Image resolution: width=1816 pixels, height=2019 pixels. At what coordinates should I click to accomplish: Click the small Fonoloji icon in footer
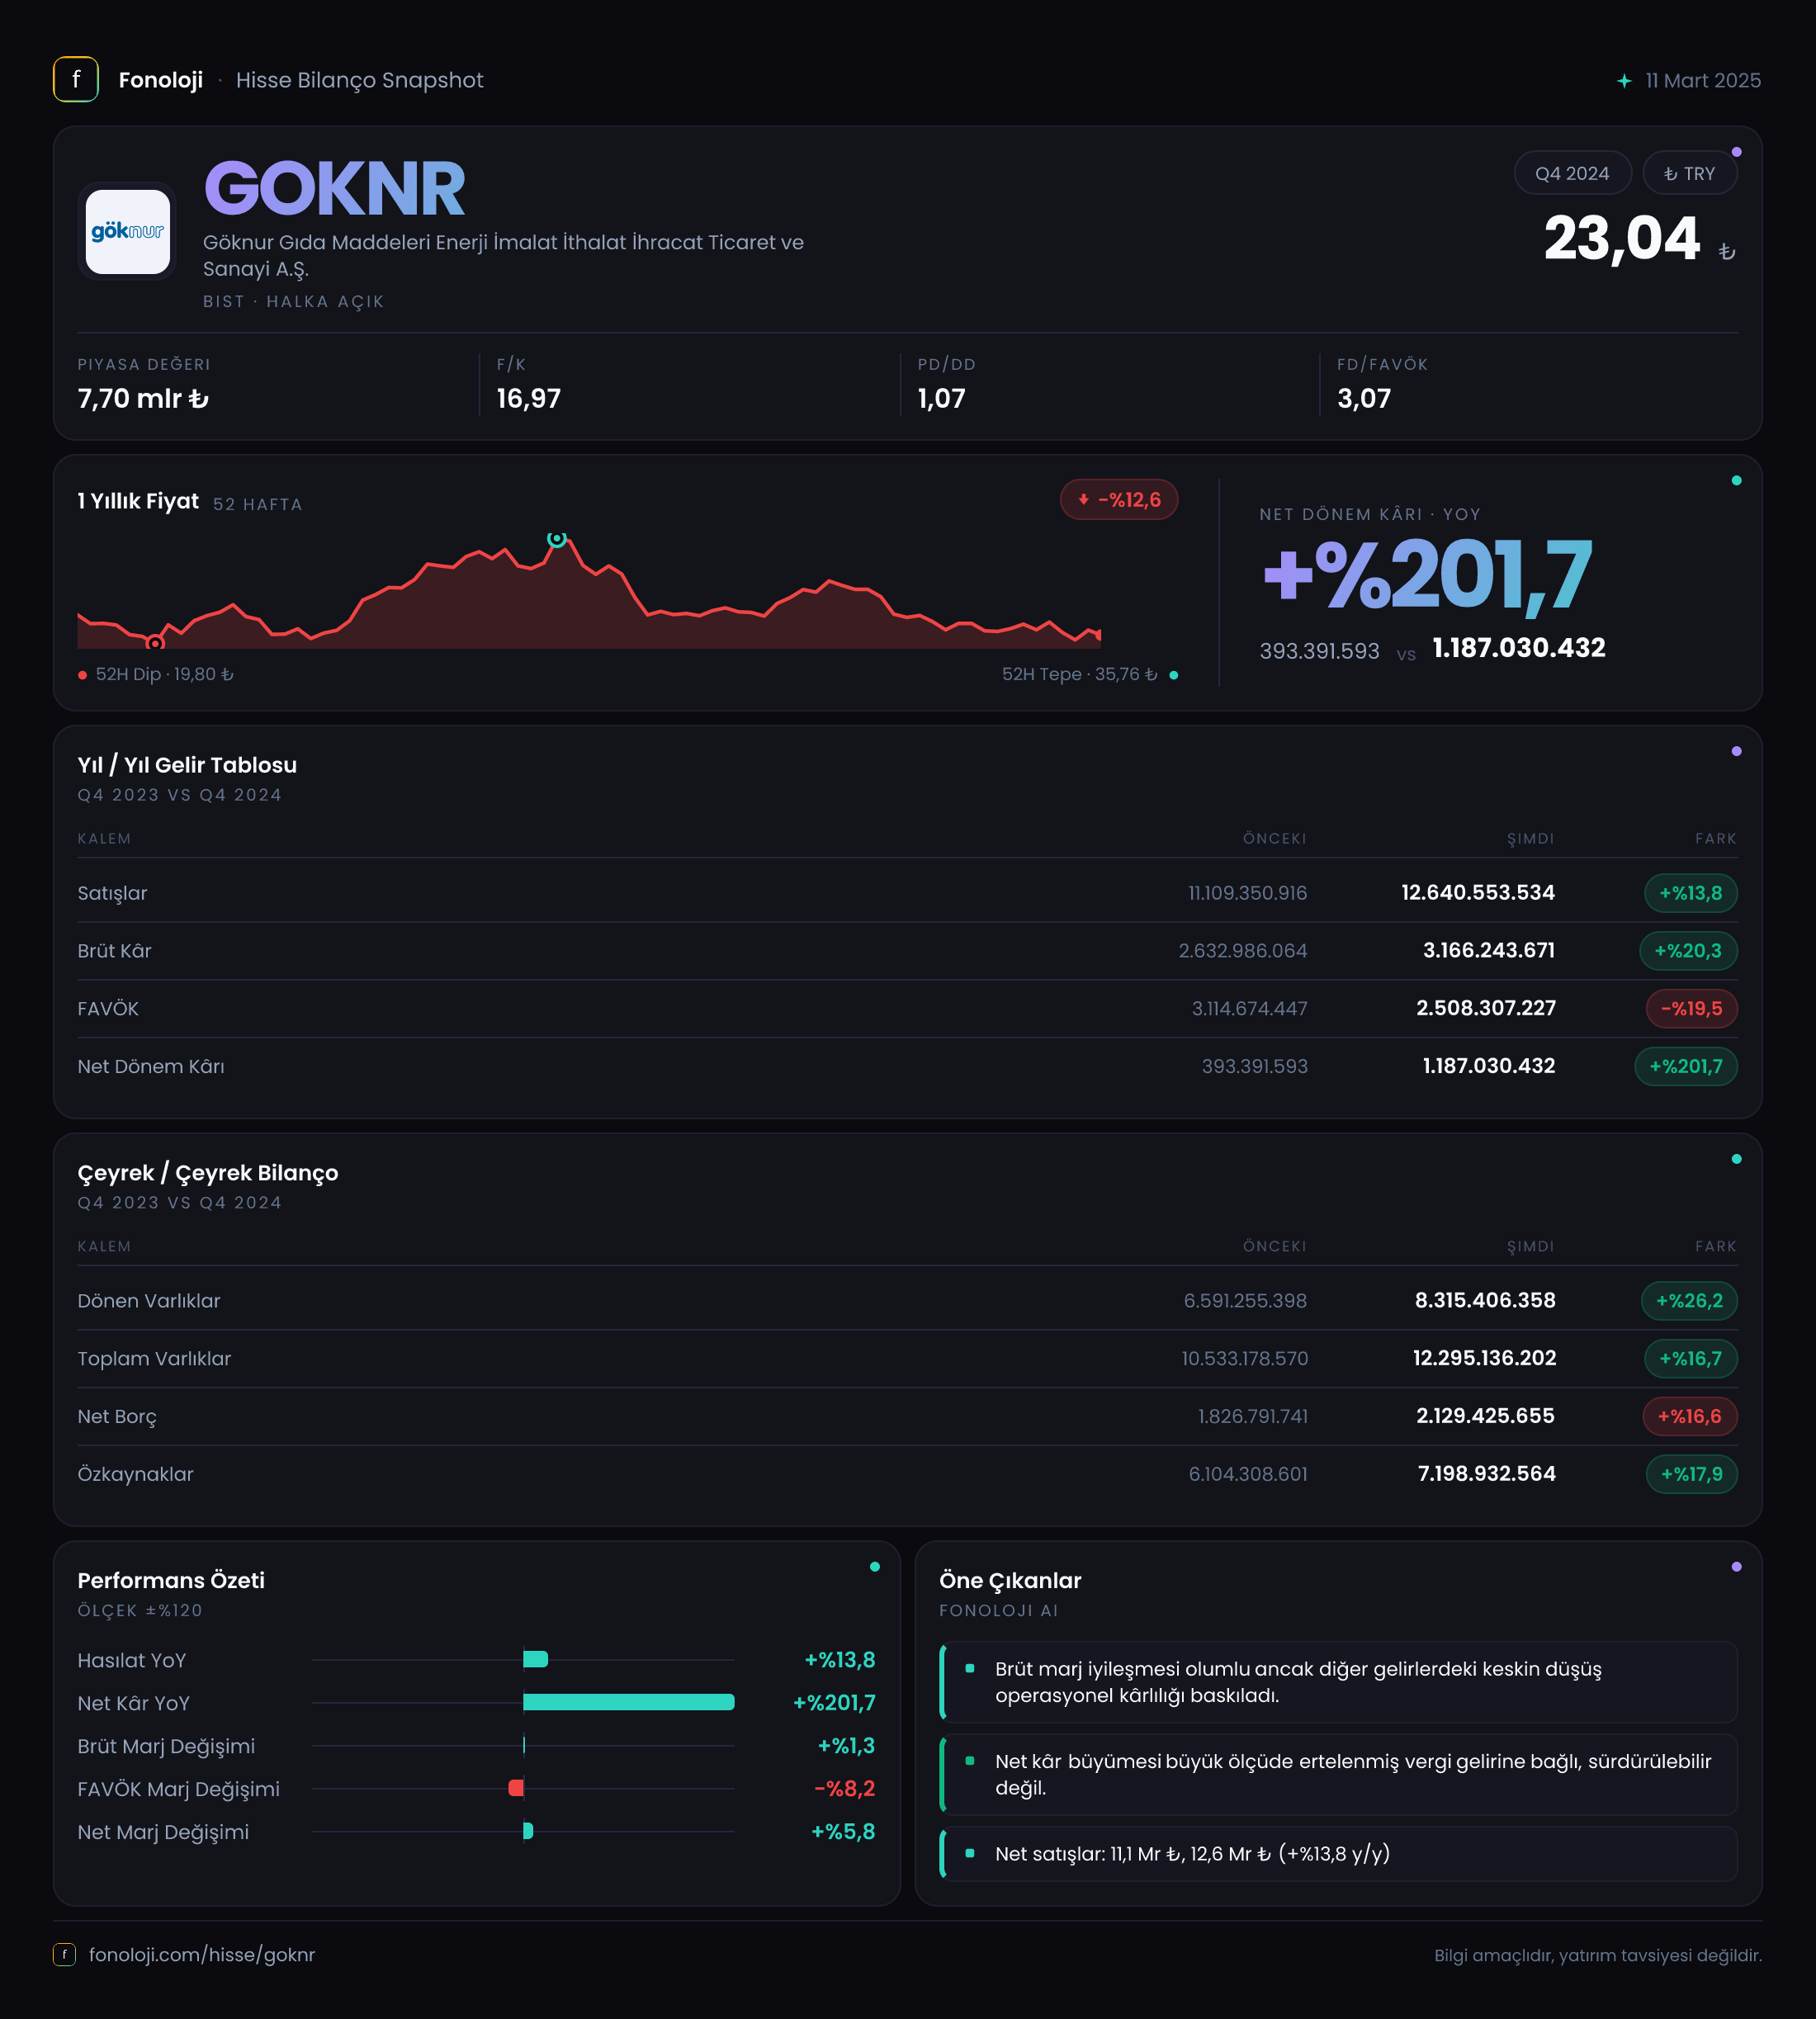[x=64, y=1954]
